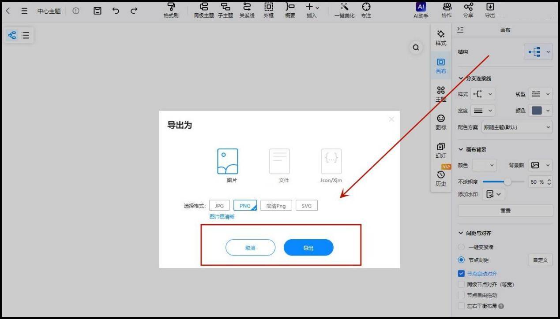This screenshot has width=560, height=319.
Task: Open the 背景图 background image dropdown
Action: tap(541, 165)
